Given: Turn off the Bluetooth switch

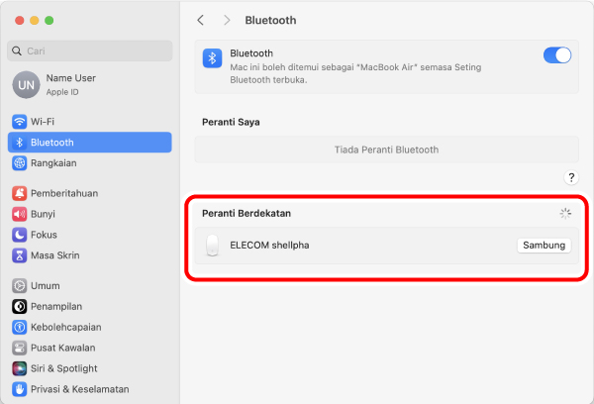Looking at the screenshot, I should click(x=556, y=55).
